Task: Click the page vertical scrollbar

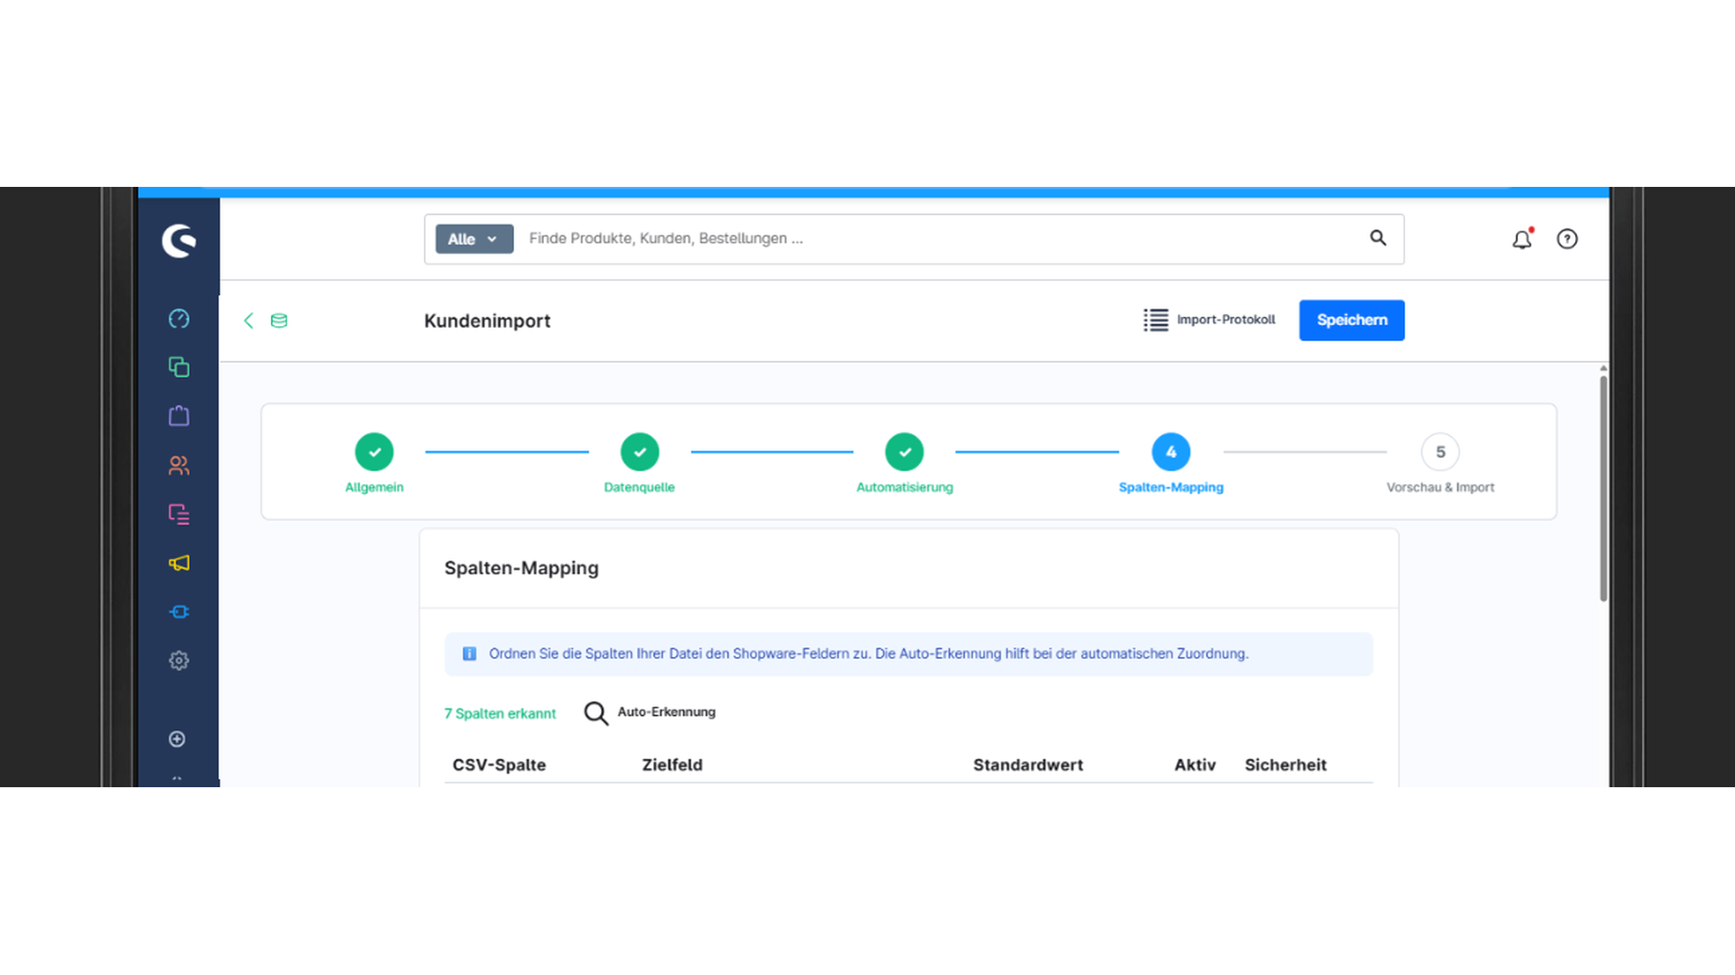Action: pyautogui.click(x=1604, y=487)
